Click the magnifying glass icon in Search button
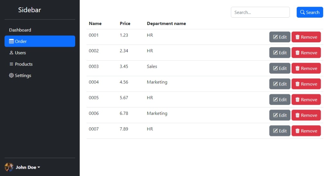The height and width of the screenshot is (176, 330). click(x=302, y=13)
